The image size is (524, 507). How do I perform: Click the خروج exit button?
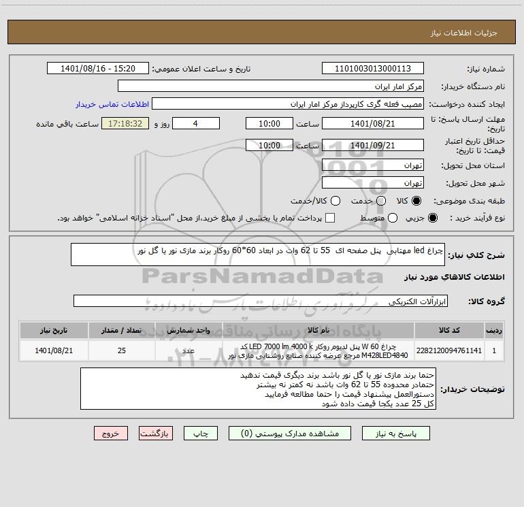111,434
